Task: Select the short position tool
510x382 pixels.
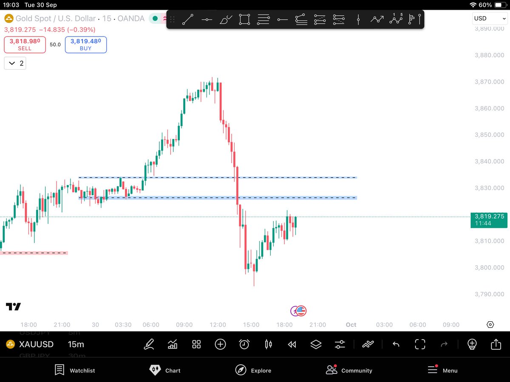Action: (339, 19)
